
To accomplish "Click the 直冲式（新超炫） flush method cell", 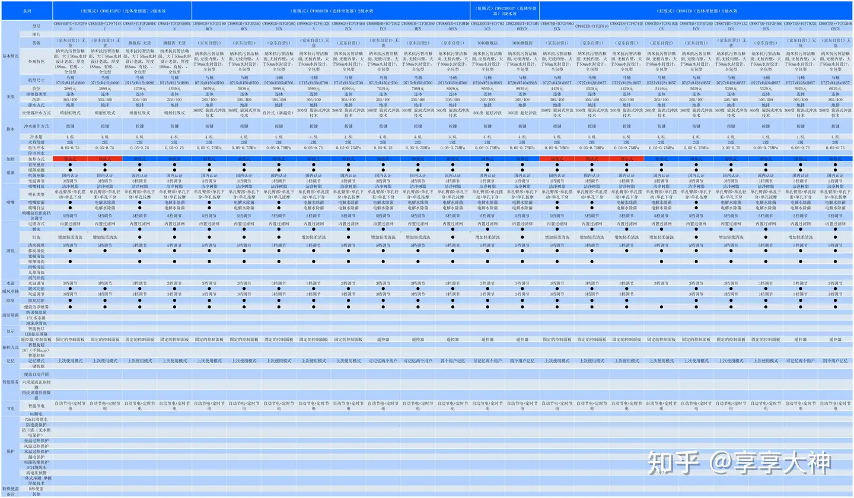I will click(279, 112).
